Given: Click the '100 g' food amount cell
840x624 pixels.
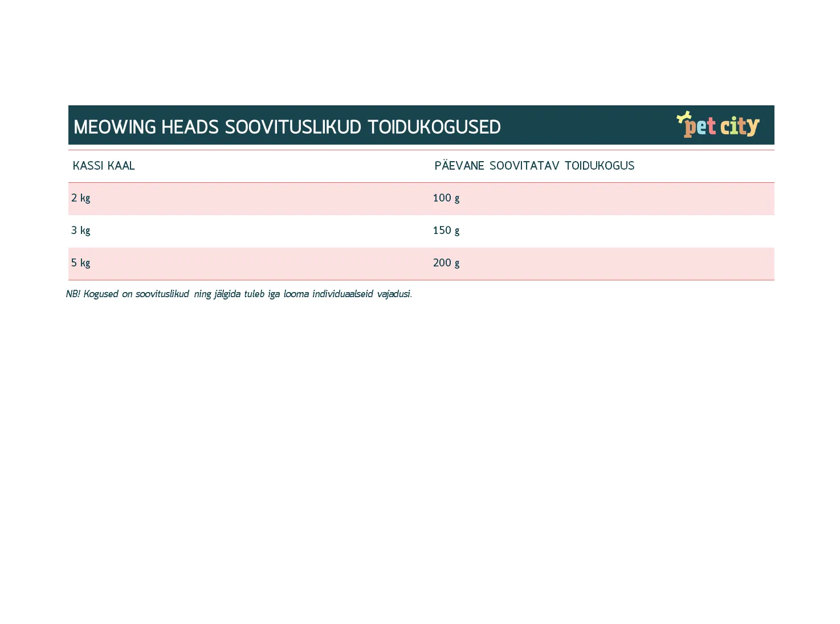Looking at the screenshot, I should click(x=446, y=198).
